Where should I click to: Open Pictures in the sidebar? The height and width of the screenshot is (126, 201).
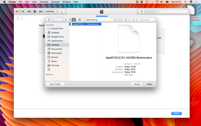coord(57,66)
